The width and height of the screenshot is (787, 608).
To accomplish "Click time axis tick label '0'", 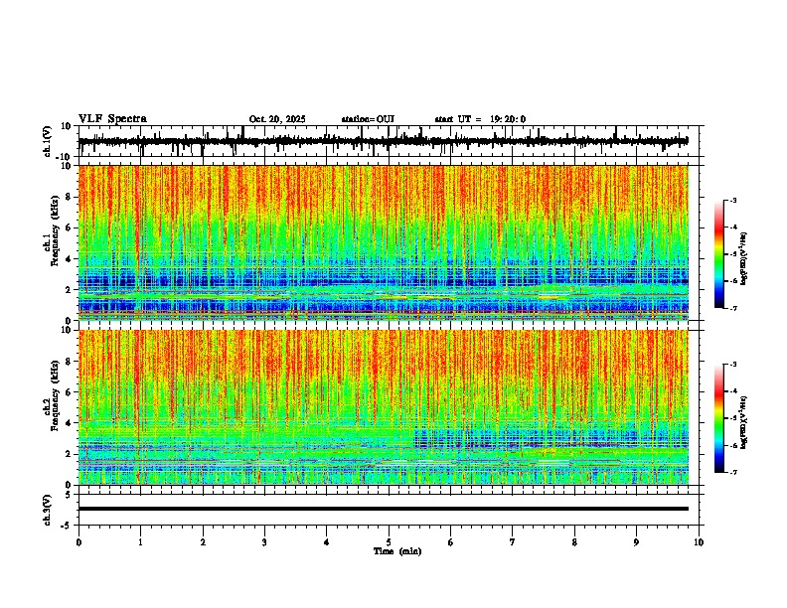I will click(79, 542).
